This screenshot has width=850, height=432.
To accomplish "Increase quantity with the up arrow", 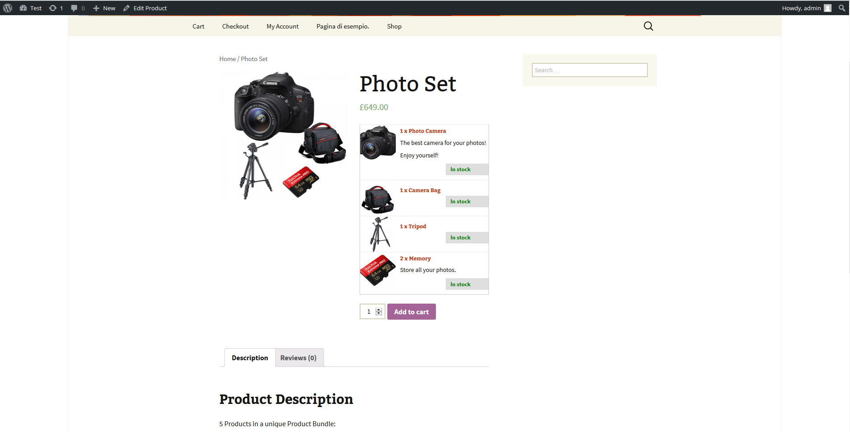I will [379, 309].
